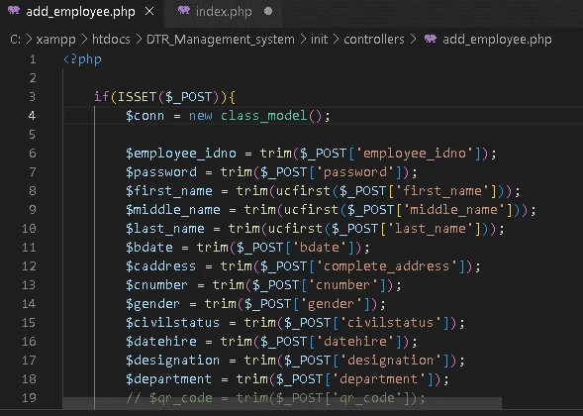
Task: Click PHP icon in the breadcrumb path
Action: click(431, 39)
